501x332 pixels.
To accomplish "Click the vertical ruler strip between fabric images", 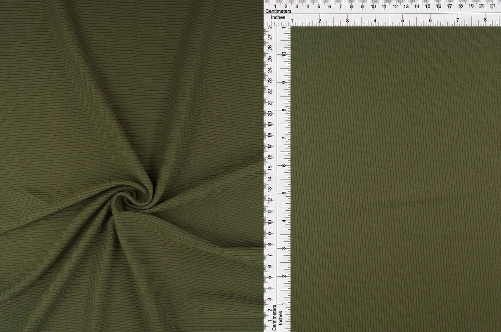I will pyautogui.click(x=276, y=165).
